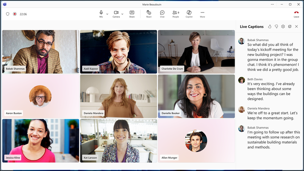Open the meeting Chat
The width and height of the screenshot is (304, 171).
pos(162,14)
